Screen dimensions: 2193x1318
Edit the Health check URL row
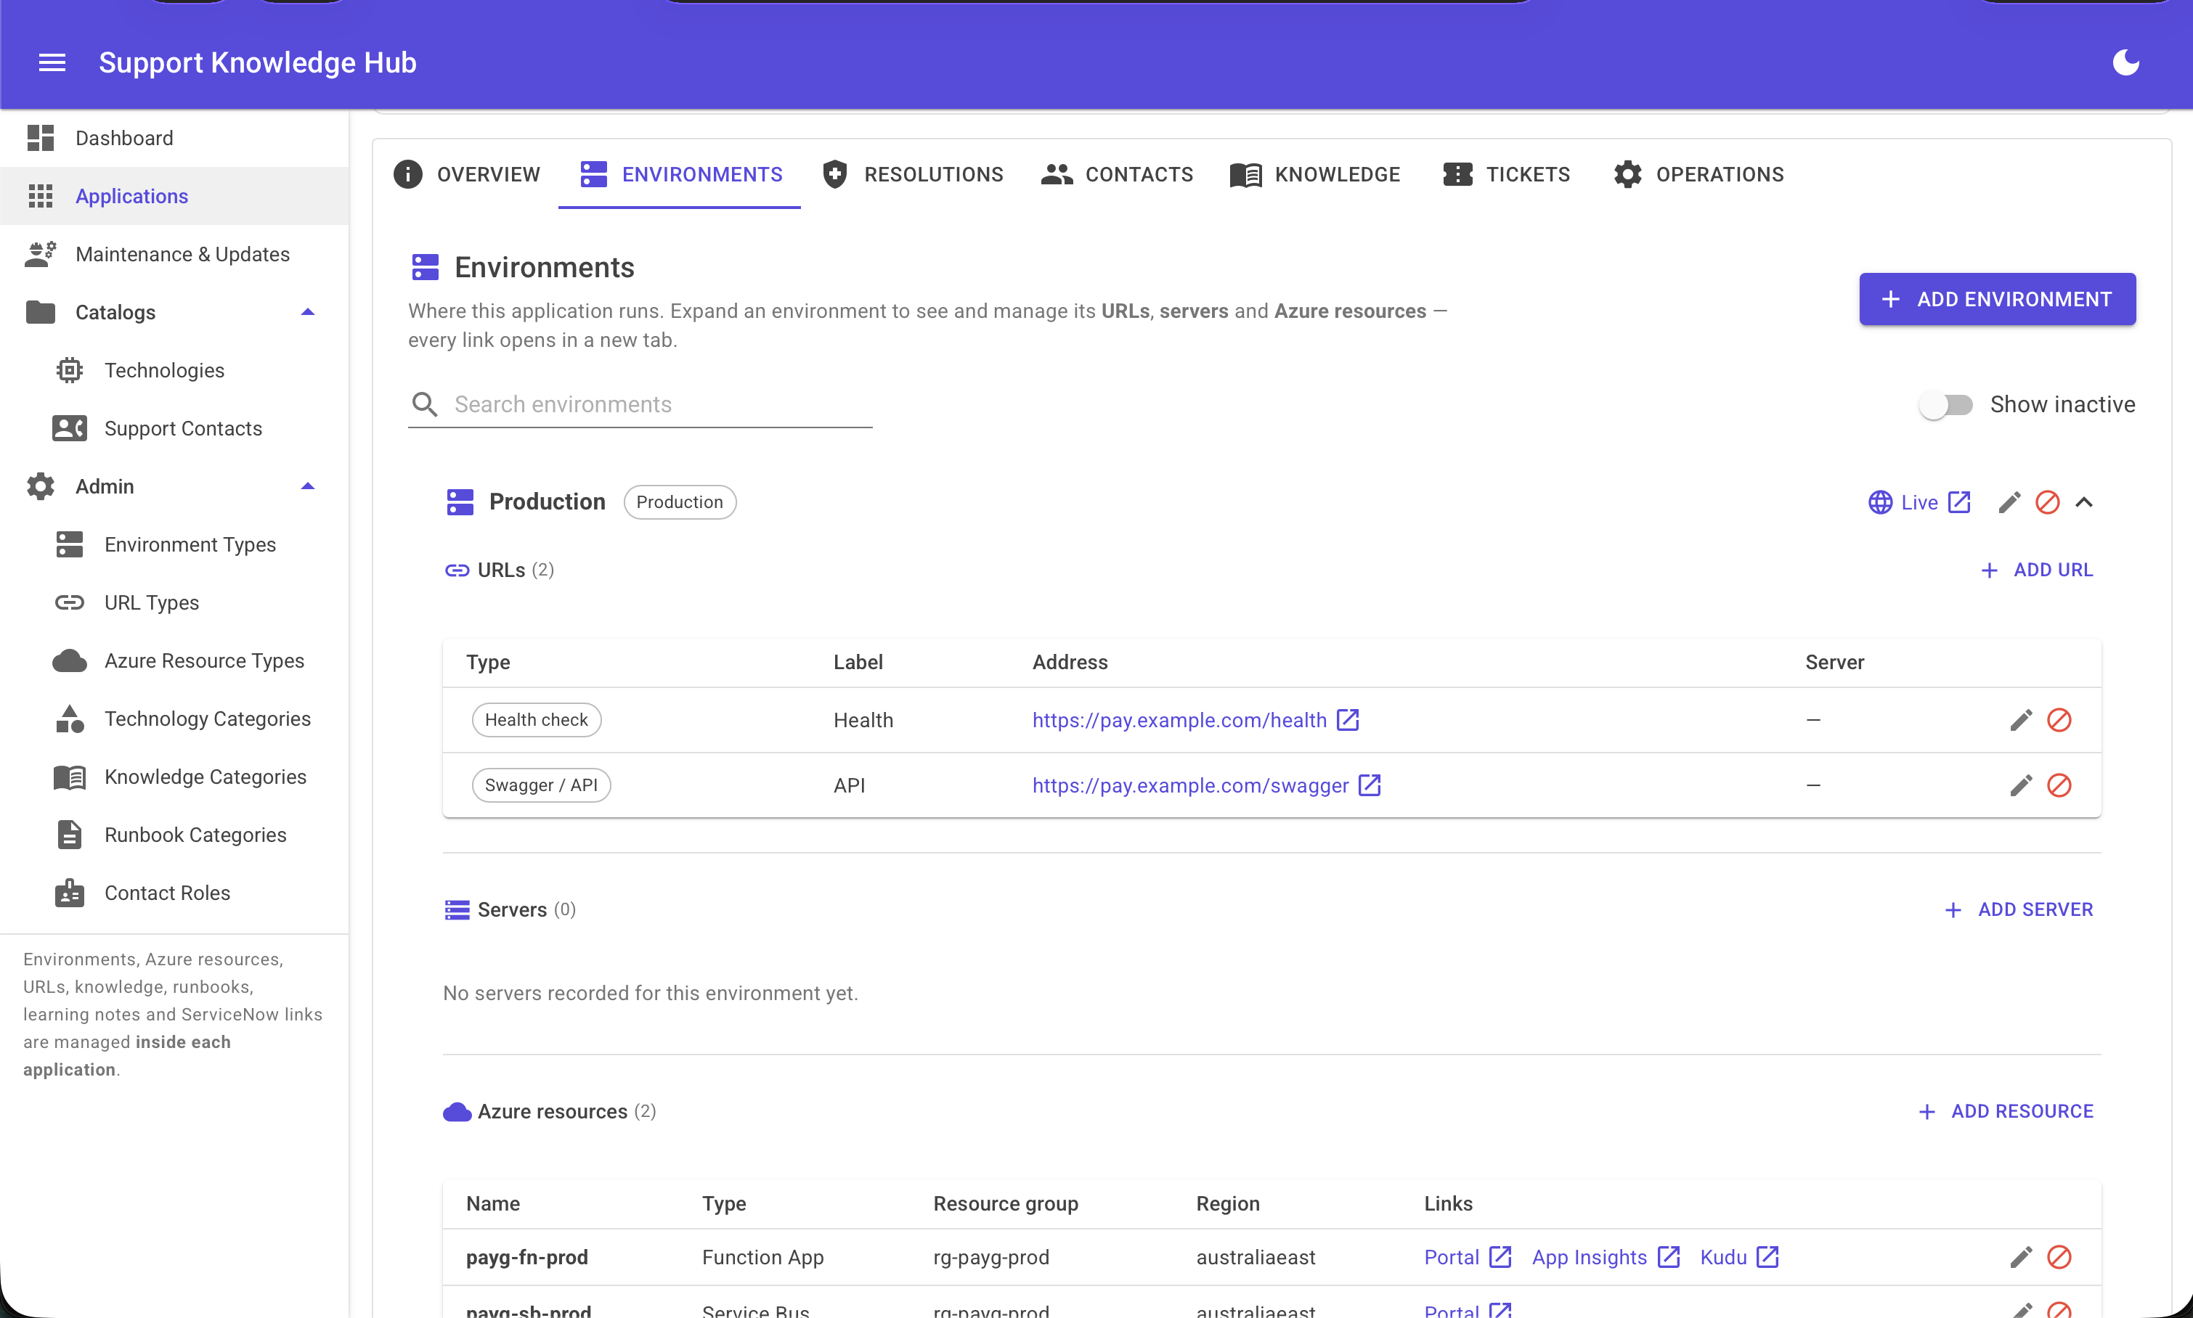pos(2021,719)
